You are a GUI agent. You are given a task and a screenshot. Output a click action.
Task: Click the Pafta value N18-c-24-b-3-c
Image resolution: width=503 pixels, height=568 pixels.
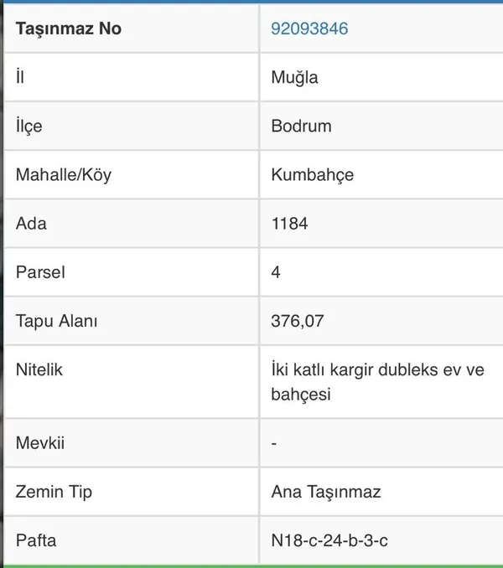click(x=329, y=540)
